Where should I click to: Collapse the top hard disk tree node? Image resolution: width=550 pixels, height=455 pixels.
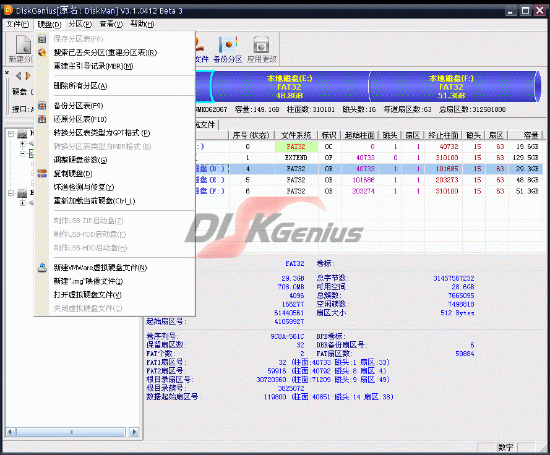click(x=11, y=134)
